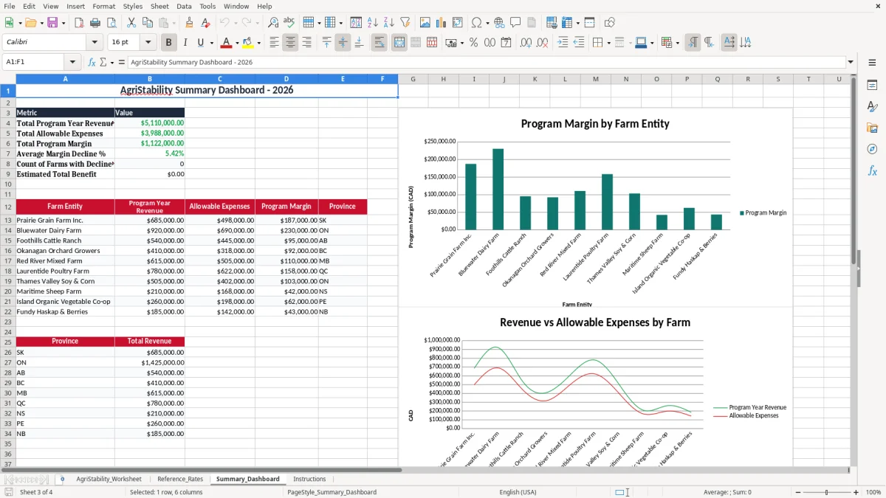Click Increase Indent icon
This screenshot has width=886, height=498.
563,43
